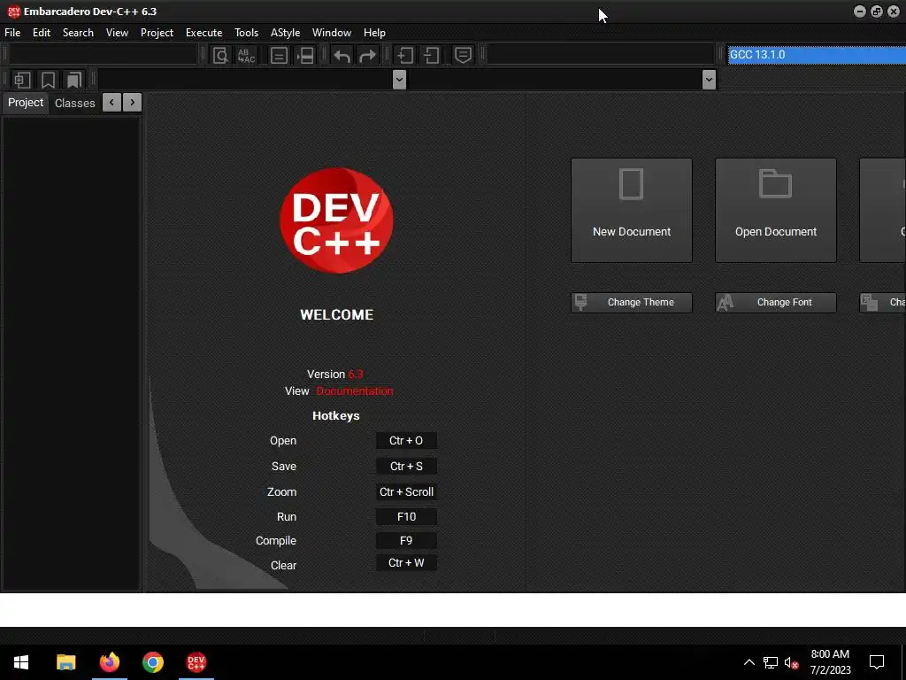Click the Change Theme button

coord(632,303)
